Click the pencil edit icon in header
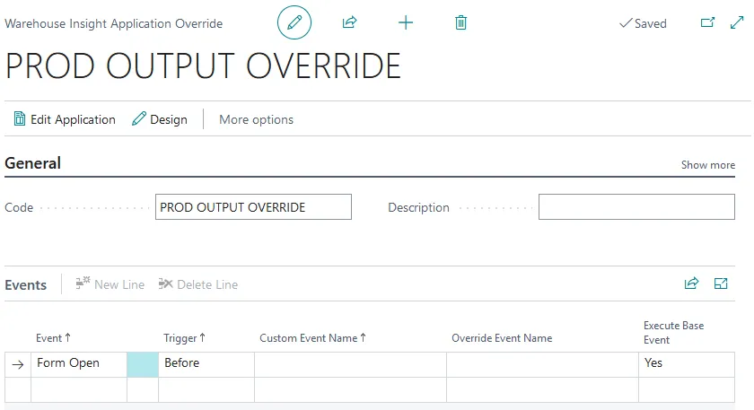Image resolution: width=754 pixels, height=410 pixels. 294,23
